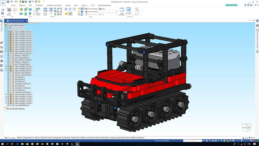Expand the Argo Assembly-110.asm:1 node
The height and width of the screenshot is (146, 259).
(x=6, y=94)
